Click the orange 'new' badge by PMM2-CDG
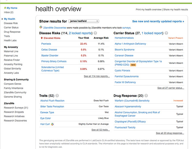The image size is (192, 149). click(133, 65)
